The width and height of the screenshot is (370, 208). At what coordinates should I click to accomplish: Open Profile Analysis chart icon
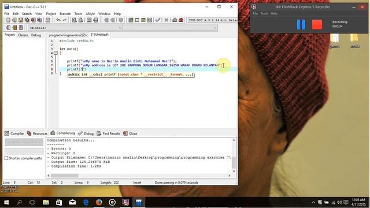(x=175, y=20)
